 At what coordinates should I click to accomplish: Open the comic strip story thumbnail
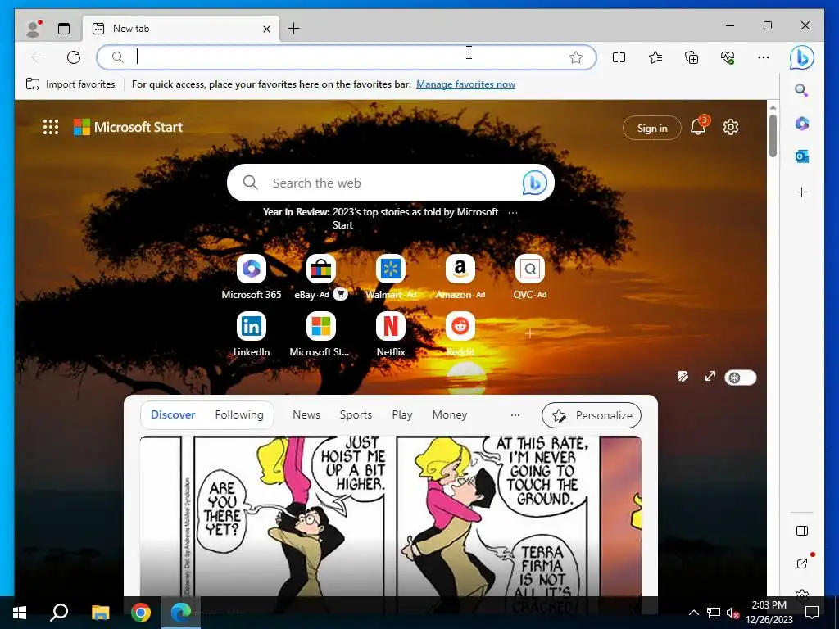point(391,516)
